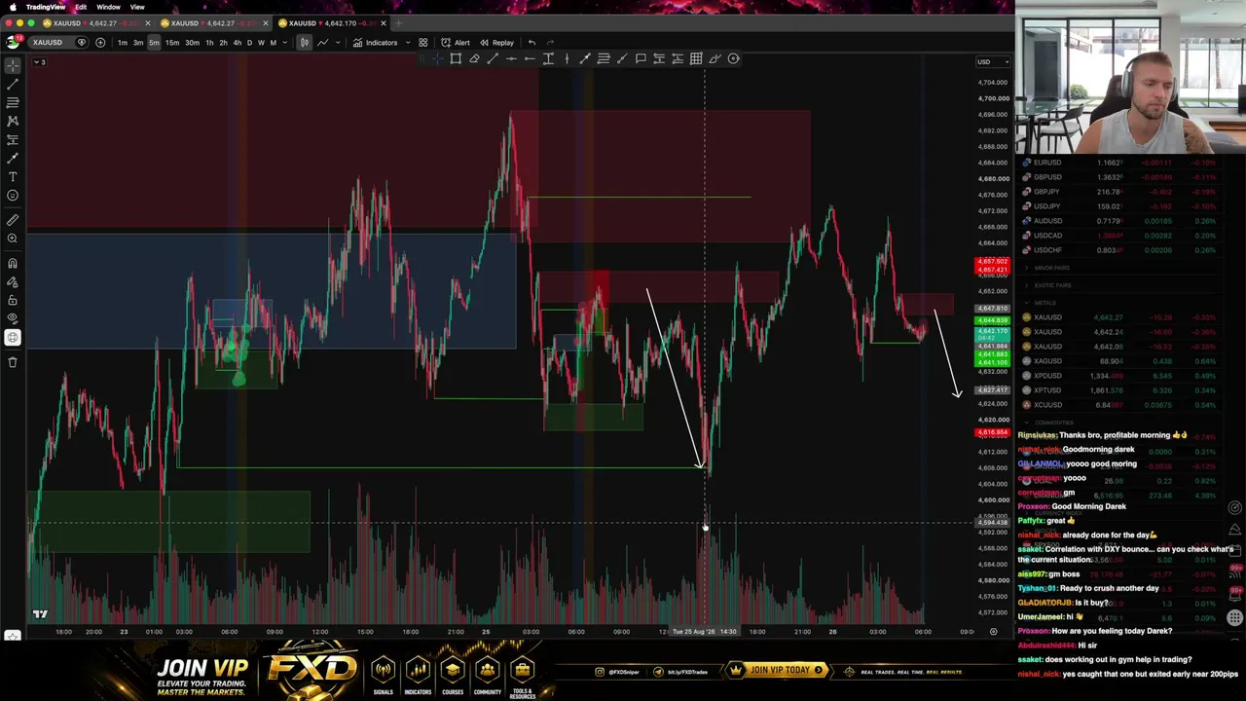The height and width of the screenshot is (701, 1246).
Task: Open Indicators favorites dropdown arrow
Action: click(408, 43)
